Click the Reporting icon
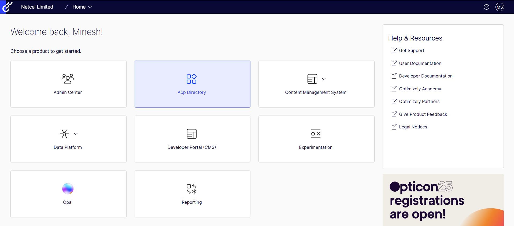 tap(192, 189)
